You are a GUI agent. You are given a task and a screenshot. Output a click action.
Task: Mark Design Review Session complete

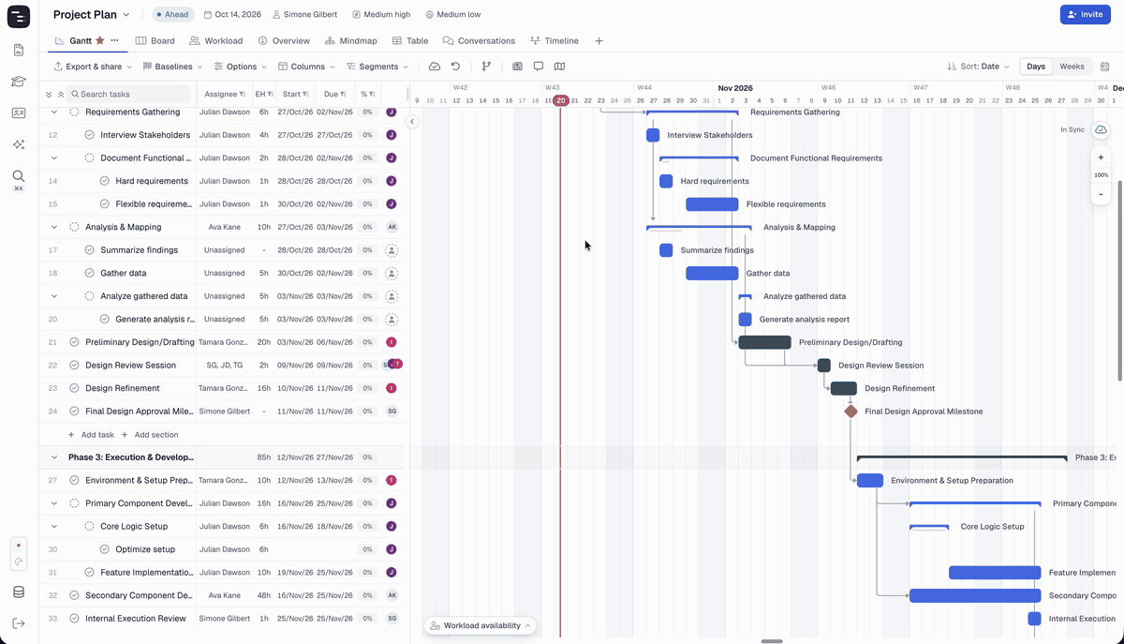(x=75, y=366)
